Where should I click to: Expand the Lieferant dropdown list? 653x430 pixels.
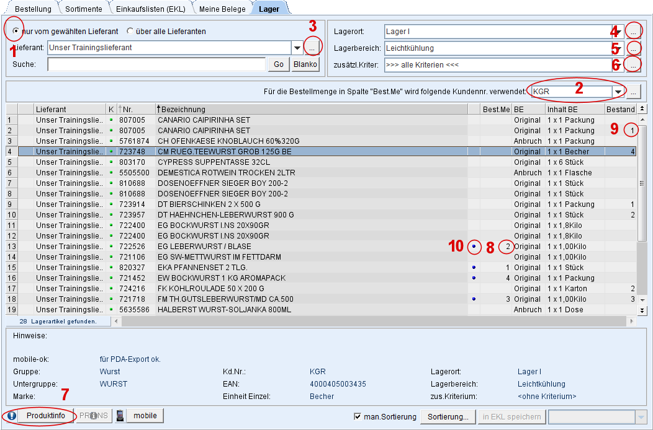coord(297,48)
